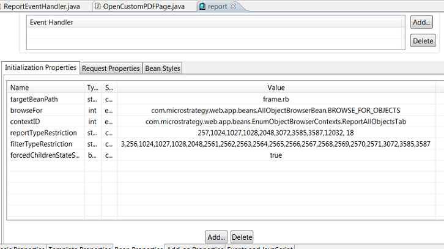Click the contextID property name
Screen dimensions: 444x249
tap(24, 122)
